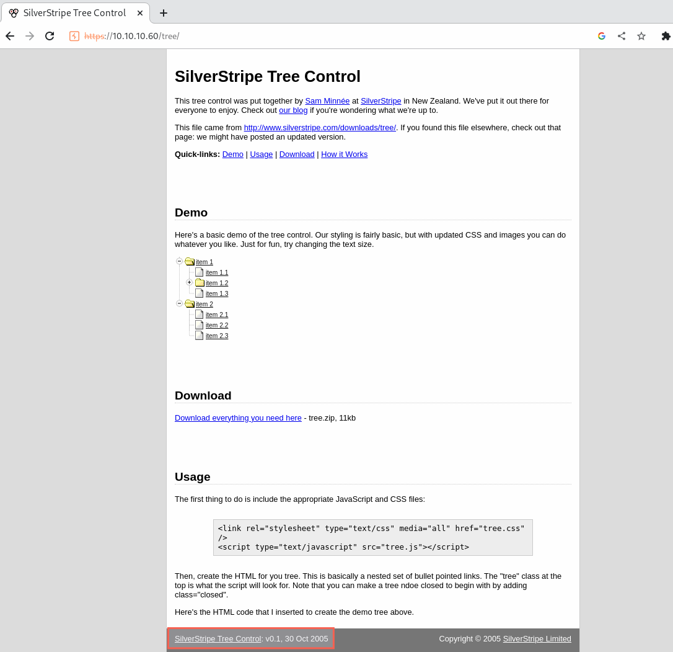Click the item 1.1 page icon
The height and width of the screenshot is (652, 673).
pos(199,272)
